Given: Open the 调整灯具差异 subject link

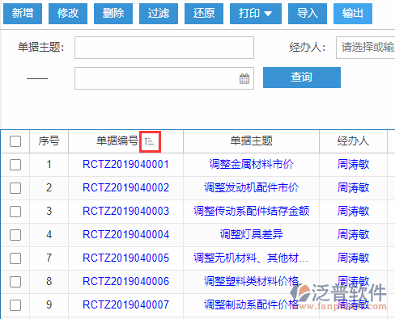Looking at the screenshot, I should [251, 234].
